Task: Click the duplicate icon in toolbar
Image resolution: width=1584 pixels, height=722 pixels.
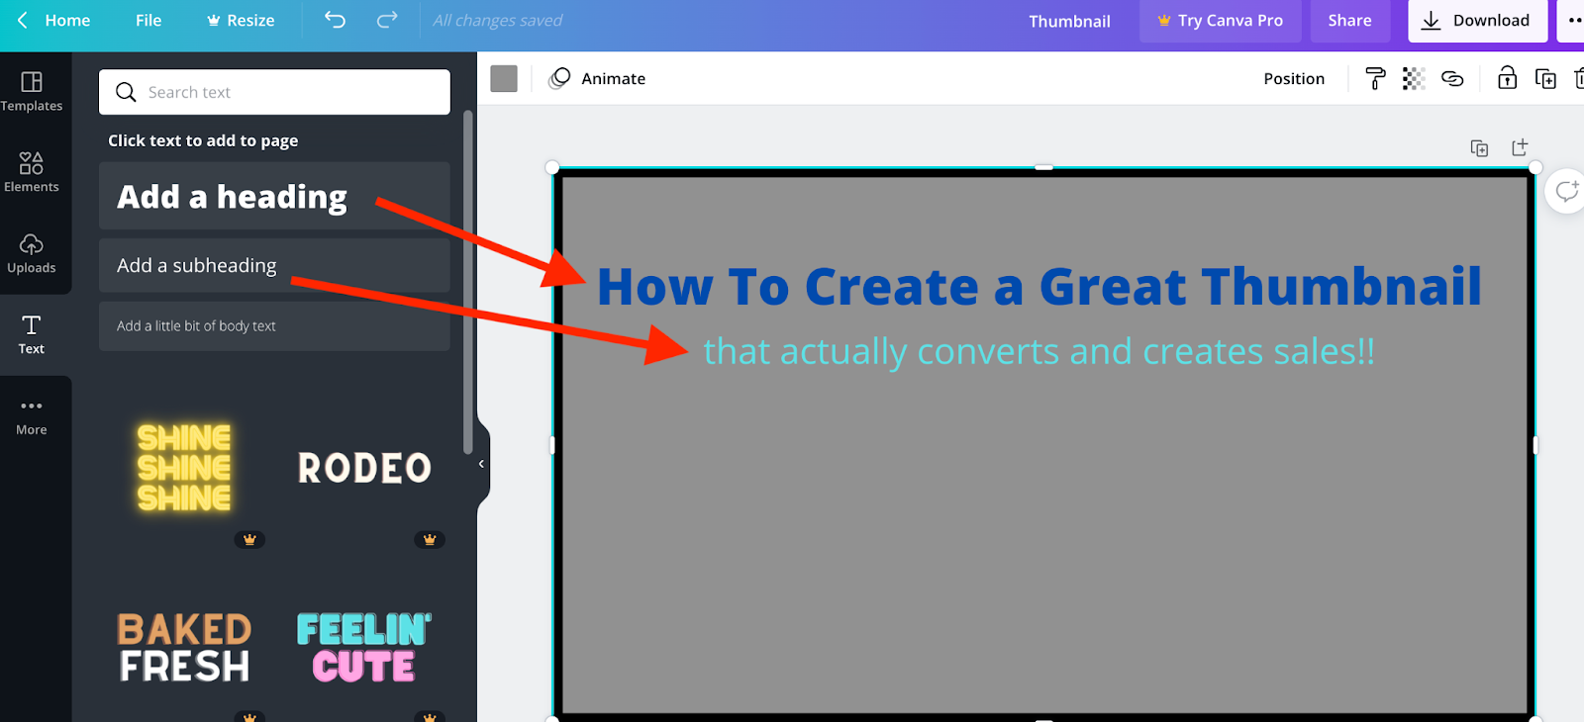Action: tap(1545, 78)
